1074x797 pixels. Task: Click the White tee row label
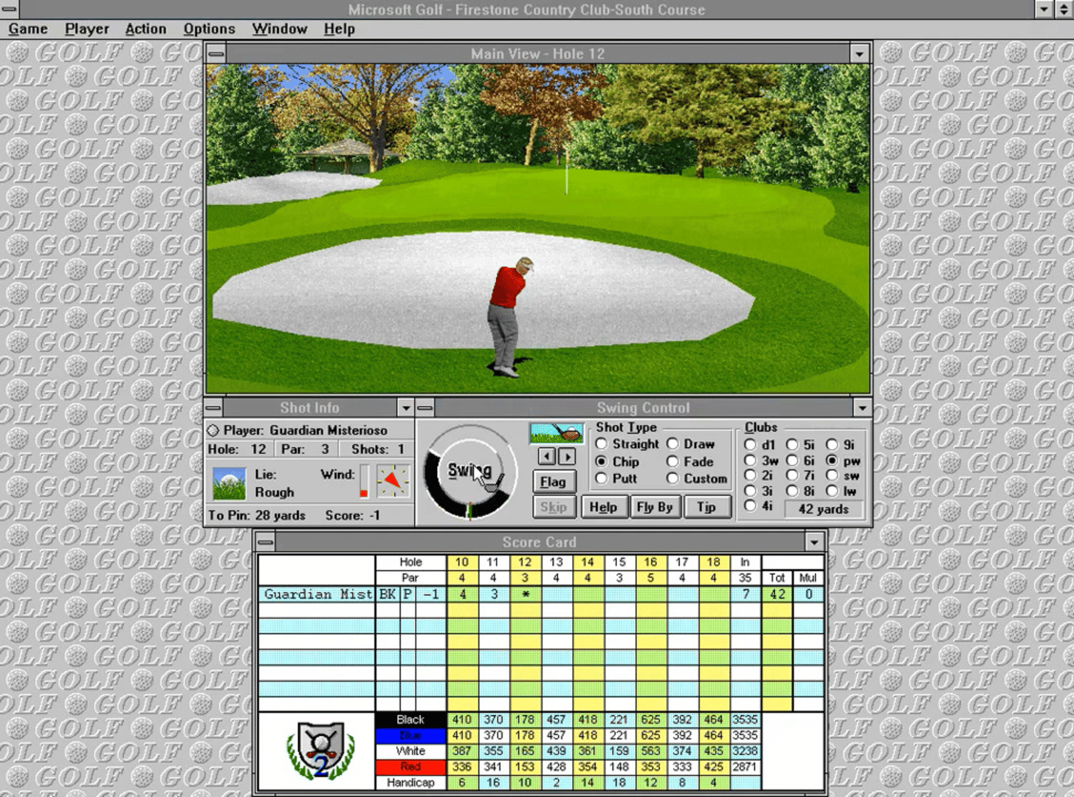410,751
